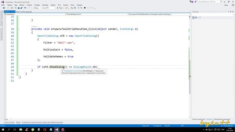This screenshot has height=132, width=235.
Task: Click the Quick Launch magnifier icon
Action: [221, 1]
